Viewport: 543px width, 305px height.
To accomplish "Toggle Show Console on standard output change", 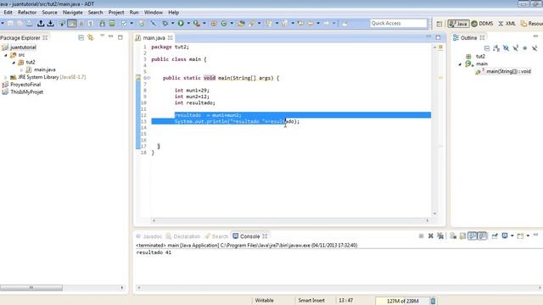I will [x=473, y=236].
